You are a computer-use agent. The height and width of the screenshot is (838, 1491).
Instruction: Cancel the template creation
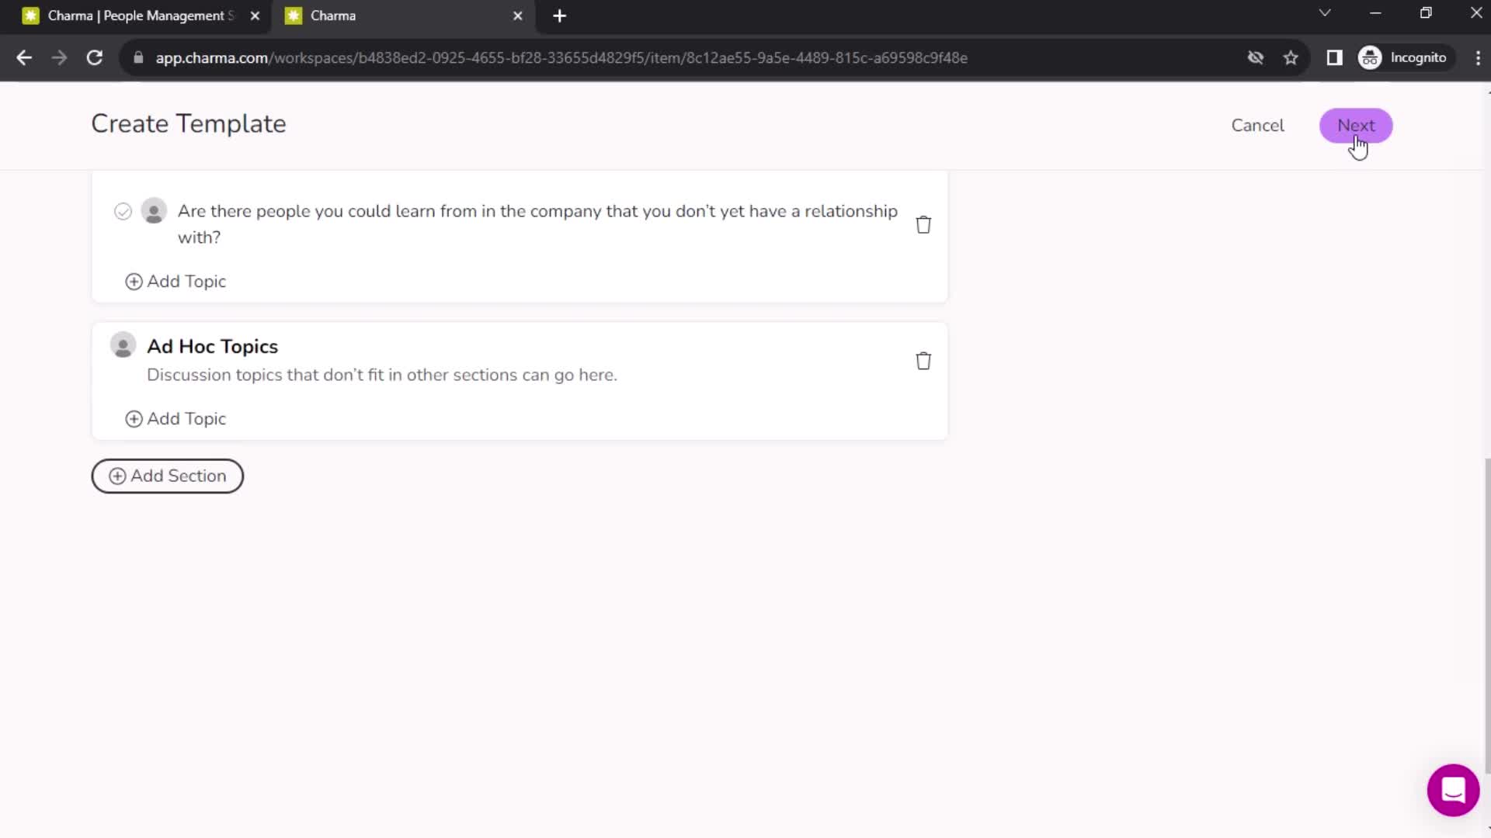point(1257,126)
